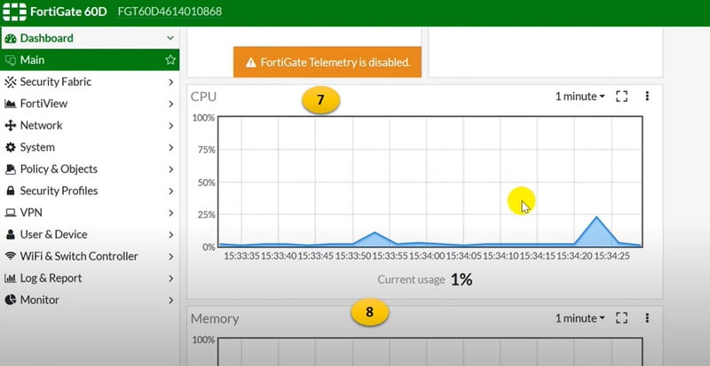Click the Log & Report bar-chart icon
This screenshot has width=710, height=366.
coord(11,277)
